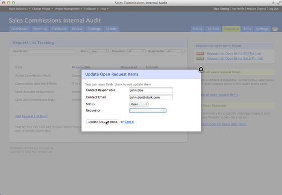The image size is (282, 195).
Task: Open the Findings tab
Action: tap(94, 29)
